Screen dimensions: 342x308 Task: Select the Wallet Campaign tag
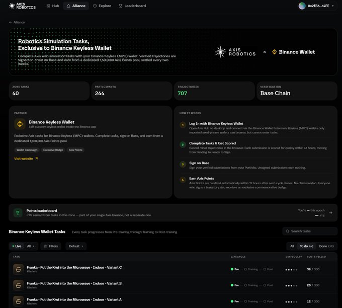[x=27, y=150]
